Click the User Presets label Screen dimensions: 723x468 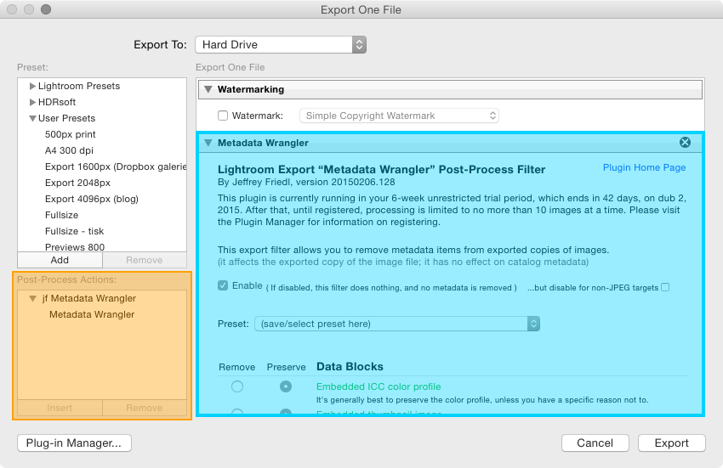[67, 118]
